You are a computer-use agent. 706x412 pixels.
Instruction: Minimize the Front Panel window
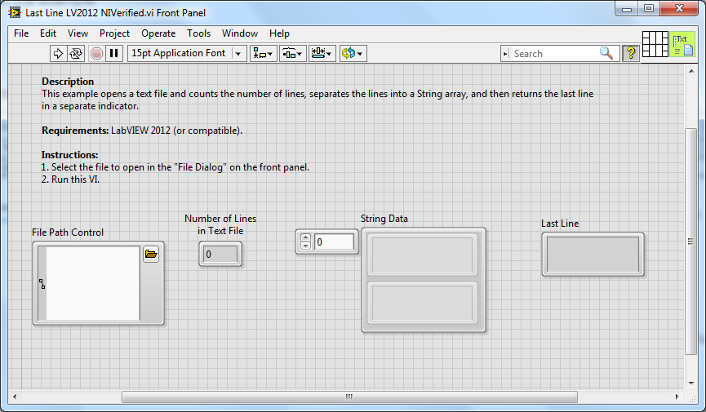[x=627, y=8]
